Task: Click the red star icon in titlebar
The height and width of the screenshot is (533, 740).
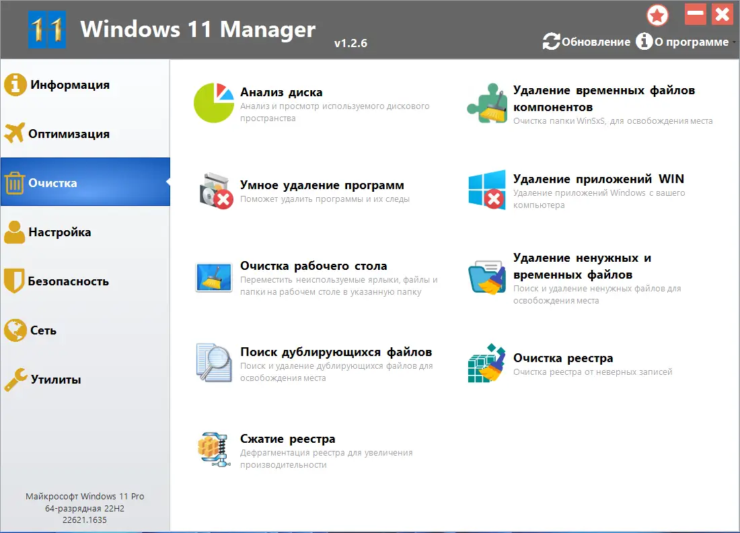Action: click(657, 15)
